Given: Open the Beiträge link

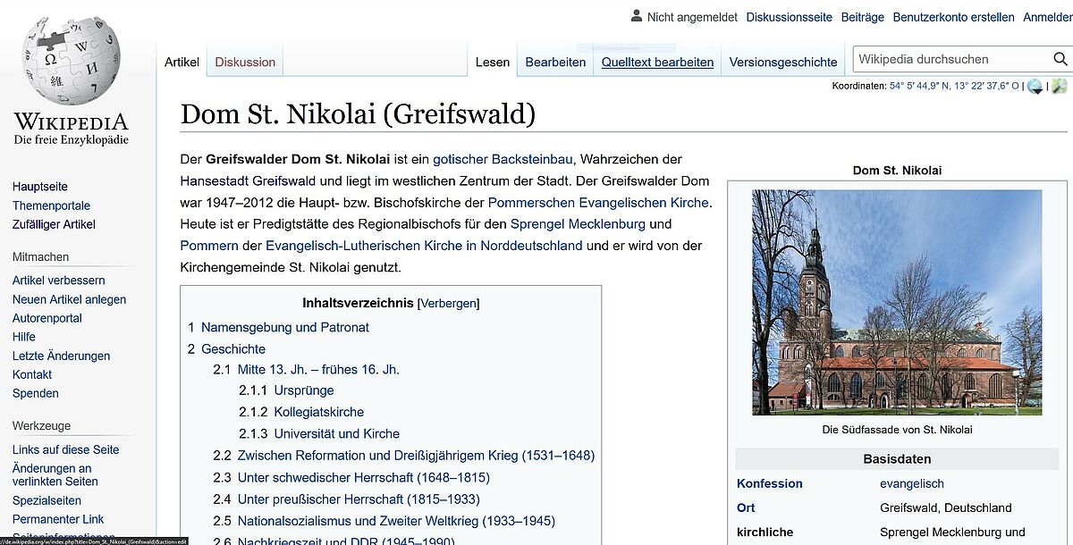Looking at the screenshot, I should (863, 17).
